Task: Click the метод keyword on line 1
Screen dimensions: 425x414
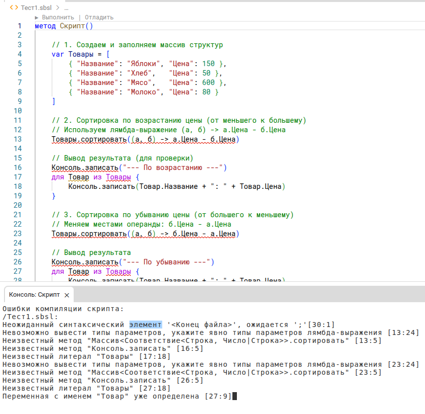Action: [x=45, y=26]
